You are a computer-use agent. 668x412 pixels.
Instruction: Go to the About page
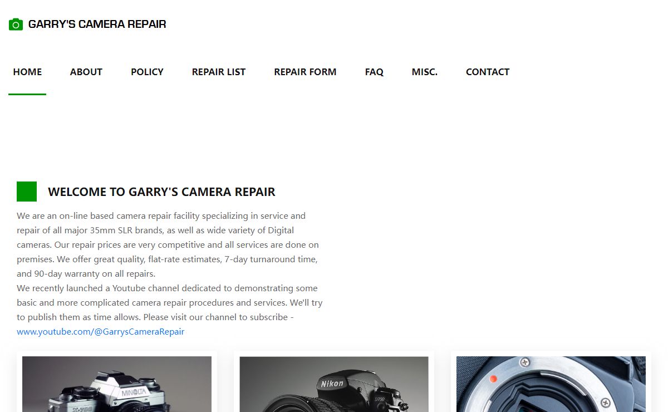tap(86, 72)
